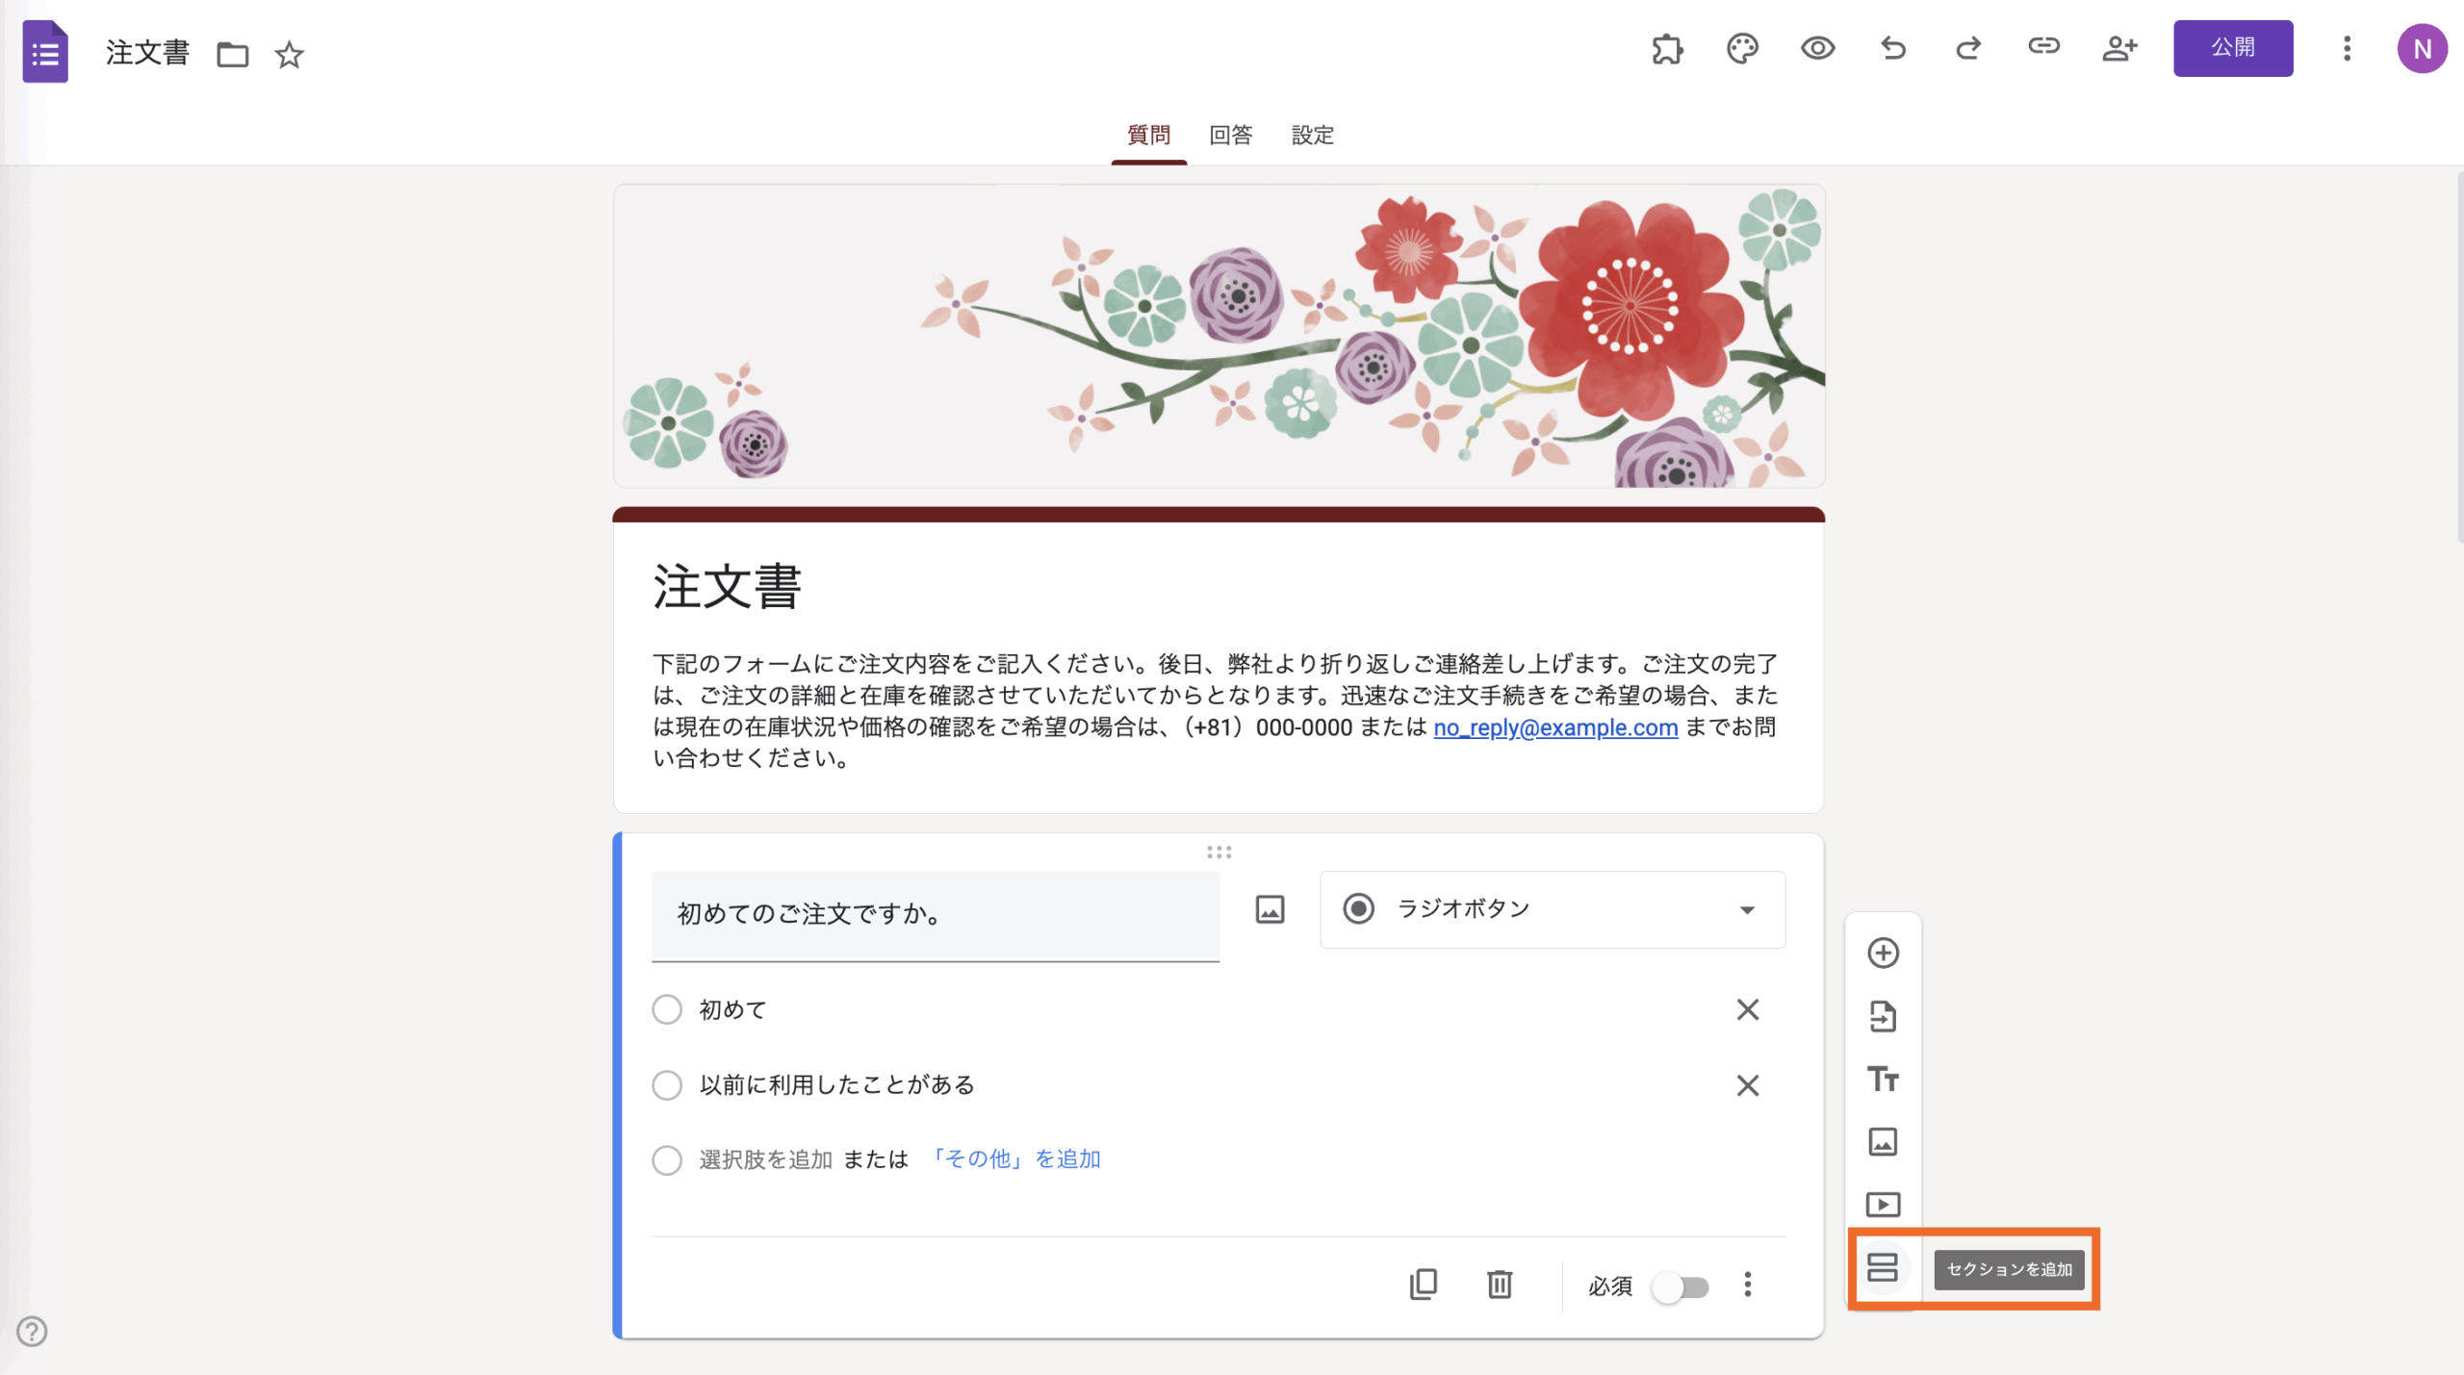Open the more options menu beside 公開
The image size is (2464, 1375).
pos(2347,48)
